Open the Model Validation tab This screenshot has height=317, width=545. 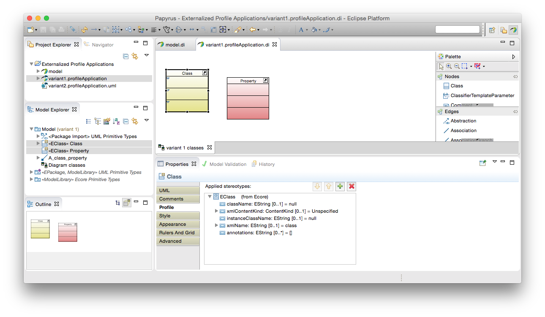point(224,164)
